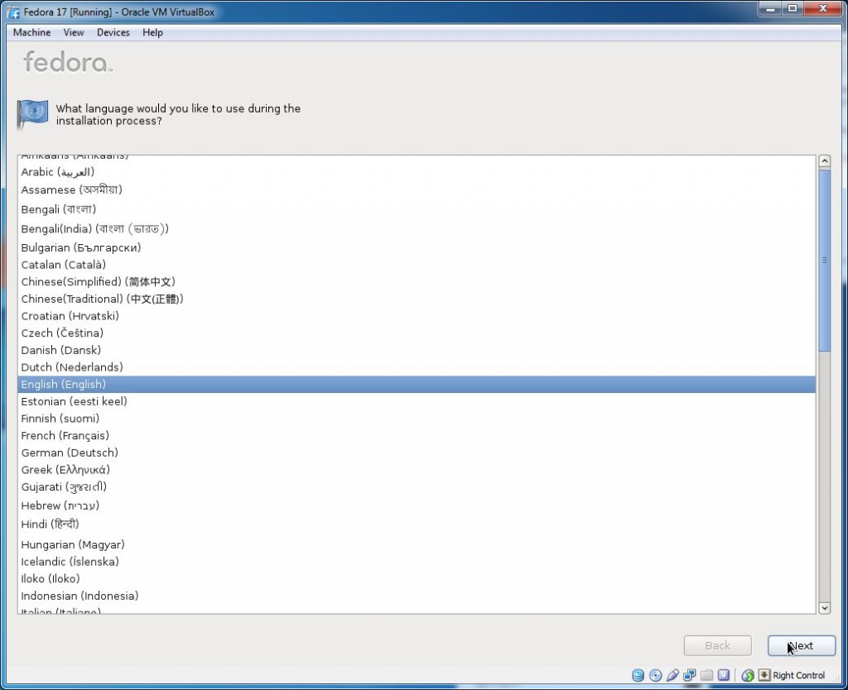This screenshot has height=690, width=848.
Task: Select Hindi in the language list
Action: pos(417,525)
